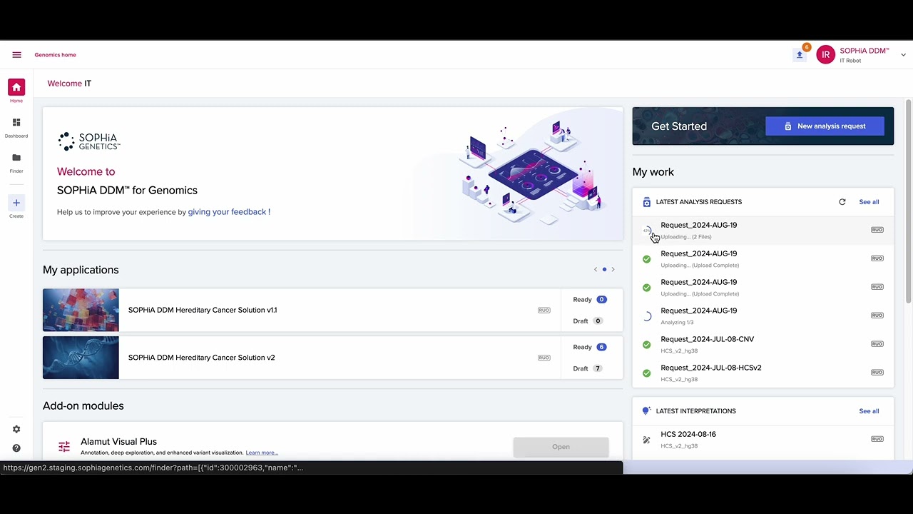The height and width of the screenshot is (514, 913).
Task: Open the hamburger navigation menu
Action: pos(16,55)
